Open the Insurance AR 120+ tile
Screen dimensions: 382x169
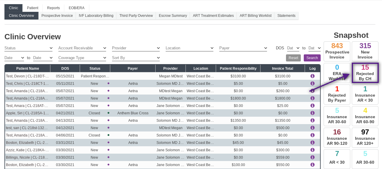coord(365,137)
